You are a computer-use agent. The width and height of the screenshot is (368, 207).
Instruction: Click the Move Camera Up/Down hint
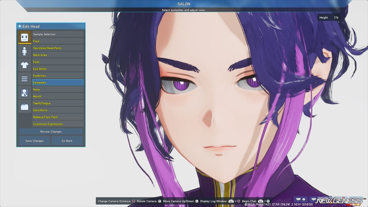[181, 201]
